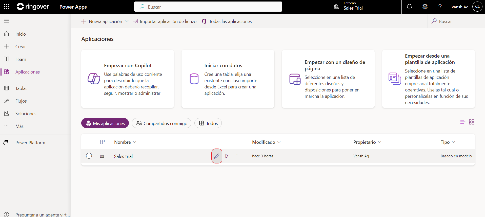
Task: Open the app launcher waffle icon
Action: coord(7,7)
